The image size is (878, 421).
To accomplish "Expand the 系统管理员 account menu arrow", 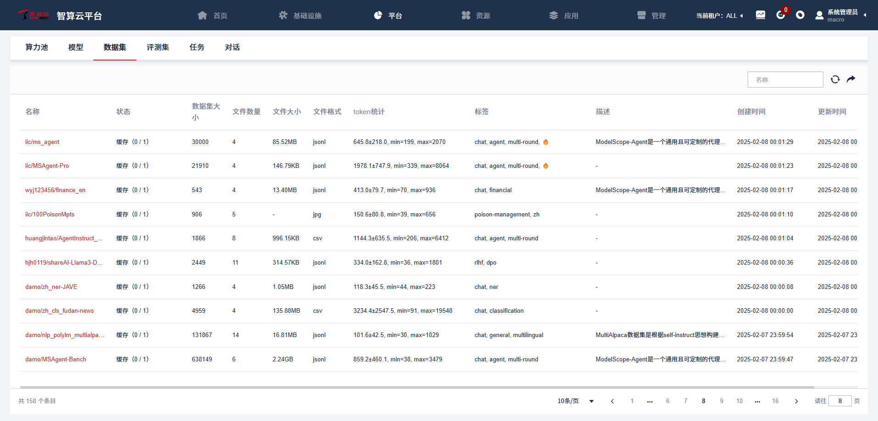I will pyautogui.click(x=865, y=15).
